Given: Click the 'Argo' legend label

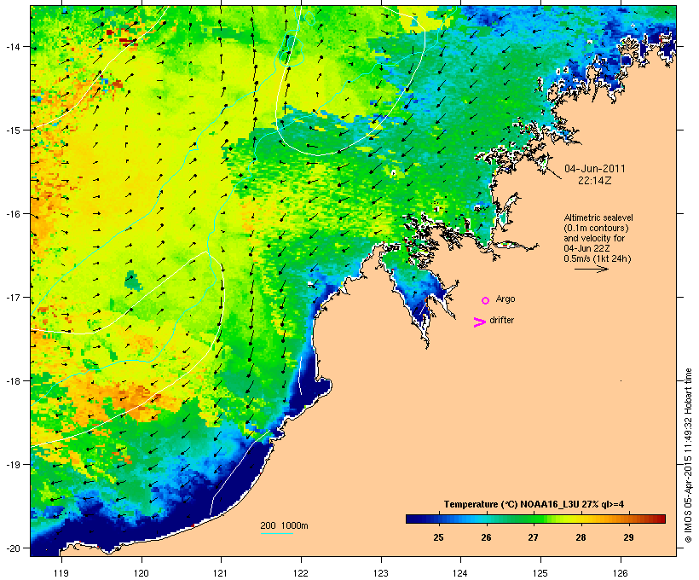Looking at the screenshot, I should point(505,299).
